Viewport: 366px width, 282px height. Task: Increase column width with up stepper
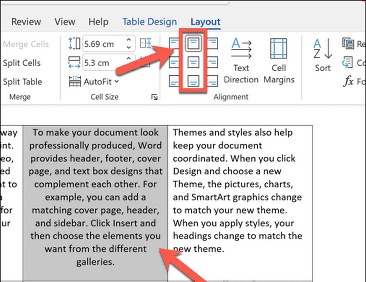click(x=129, y=59)
